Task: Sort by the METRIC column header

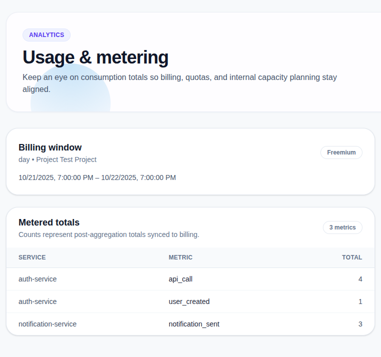Action: 180,257
